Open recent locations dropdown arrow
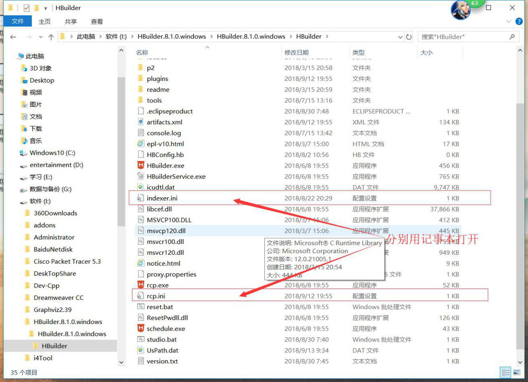The height and width of the screenshot is (382, 528). [40, 37]
